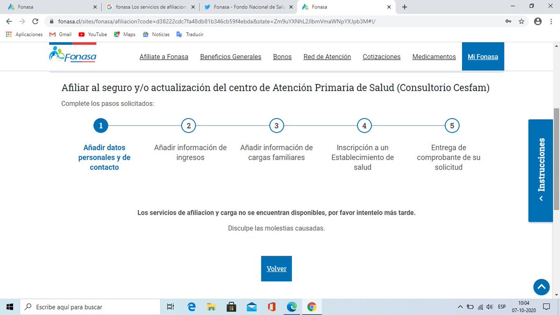
Task: Open the Cotizaciones menu item
Action: click(382, 56)
